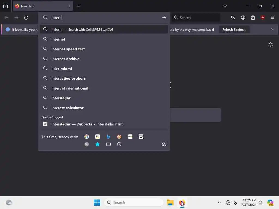Choose 'intern — Search with CollabVM SearXNG'
The image size is (279, 209).
tap(104, 29)
